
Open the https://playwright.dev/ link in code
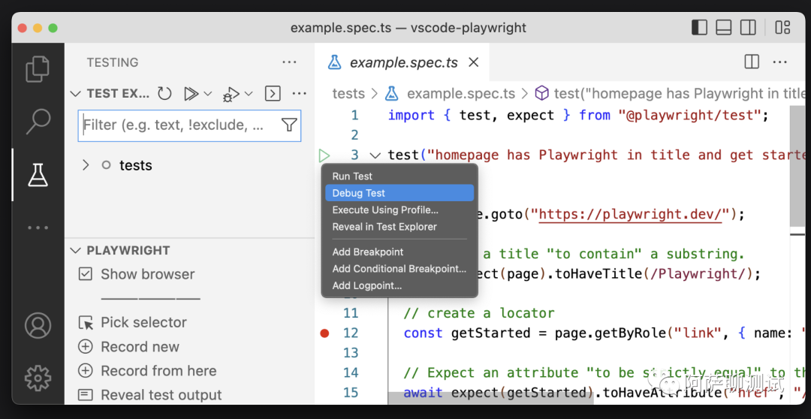(630, 214)
